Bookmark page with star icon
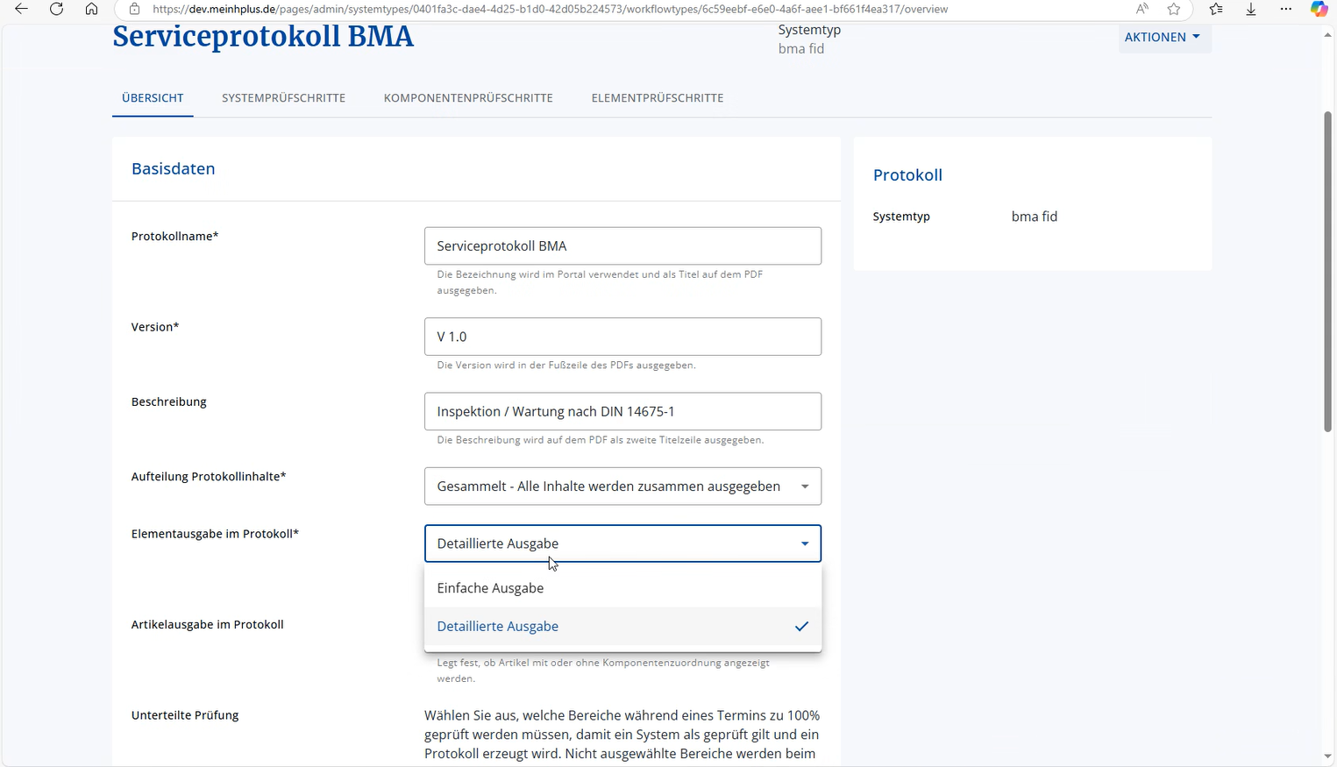 tap(1174, 9)
